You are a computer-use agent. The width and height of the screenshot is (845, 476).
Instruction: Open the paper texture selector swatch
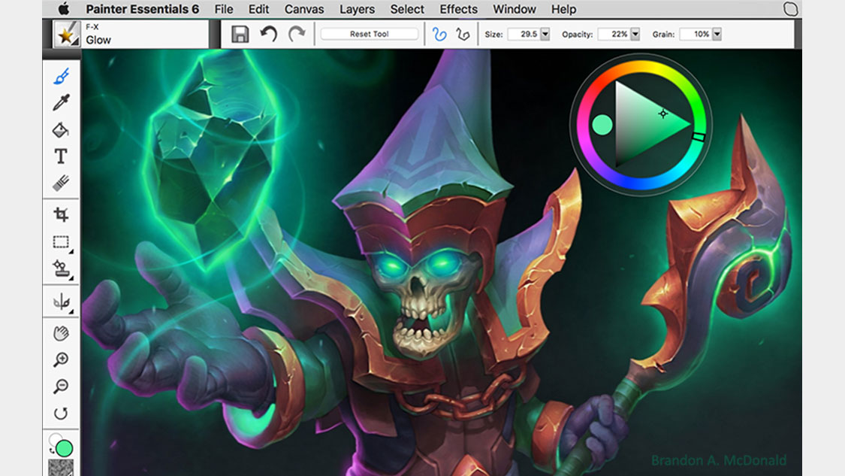coord(61,468)
